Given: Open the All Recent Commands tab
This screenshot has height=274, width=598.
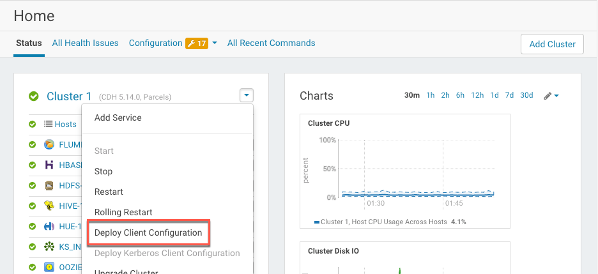Looking at the screenshot, I should (271, 43).
